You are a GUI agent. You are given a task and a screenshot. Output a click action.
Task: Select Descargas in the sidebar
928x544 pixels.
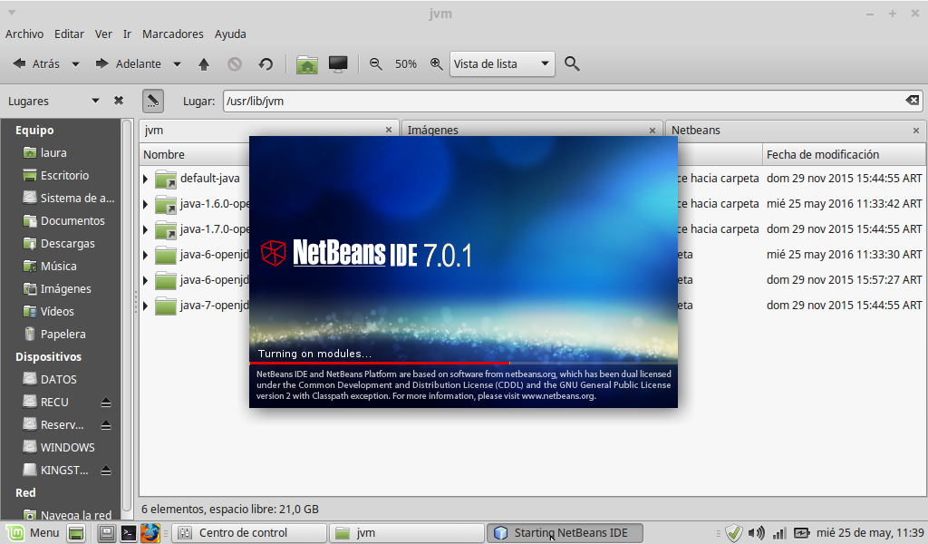point(67,243)
